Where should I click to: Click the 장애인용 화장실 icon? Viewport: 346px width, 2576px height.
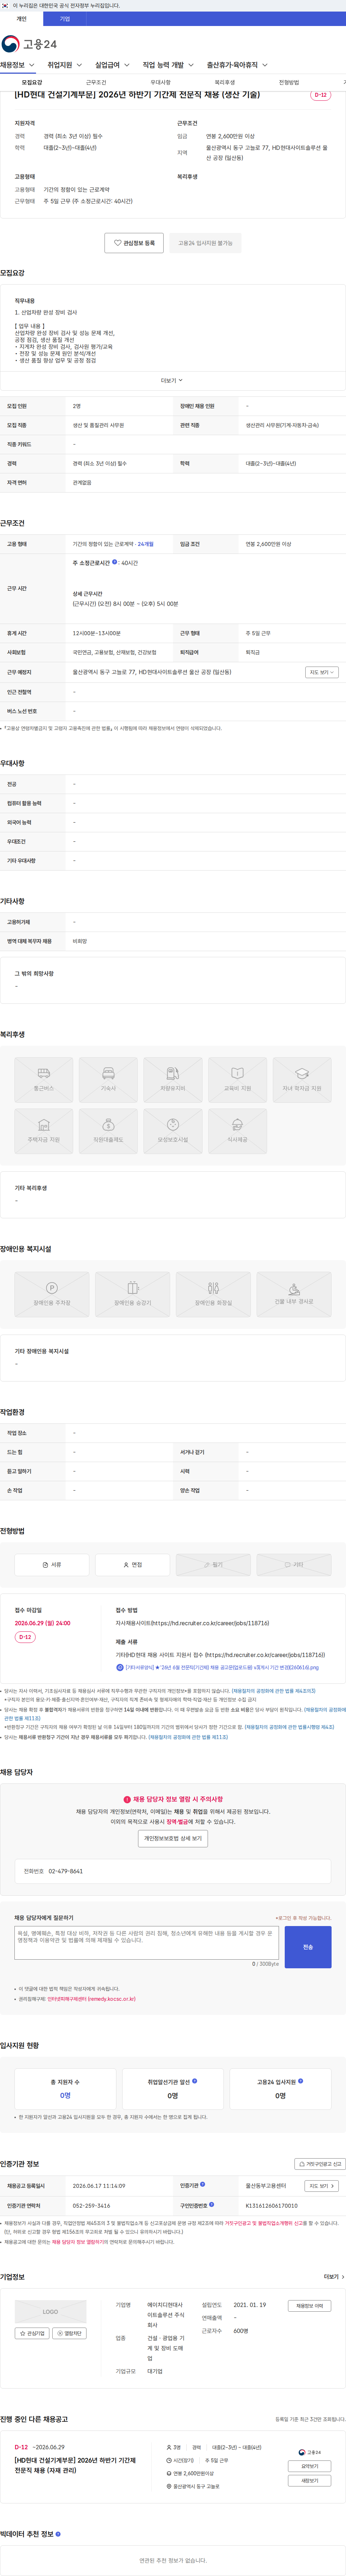(x=213, y=1294)
